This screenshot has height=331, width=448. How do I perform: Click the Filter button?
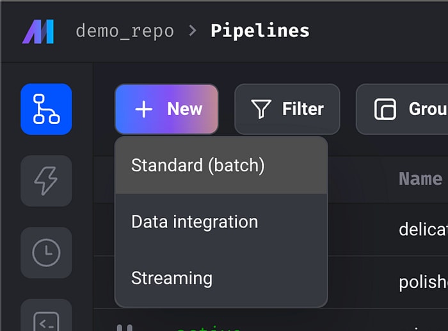coord(287,109)
